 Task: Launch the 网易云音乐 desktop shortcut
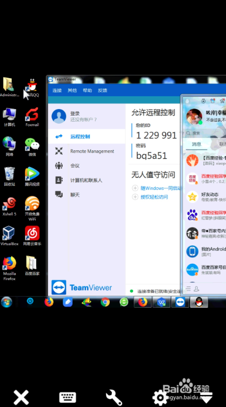click(x=32, y=236)
